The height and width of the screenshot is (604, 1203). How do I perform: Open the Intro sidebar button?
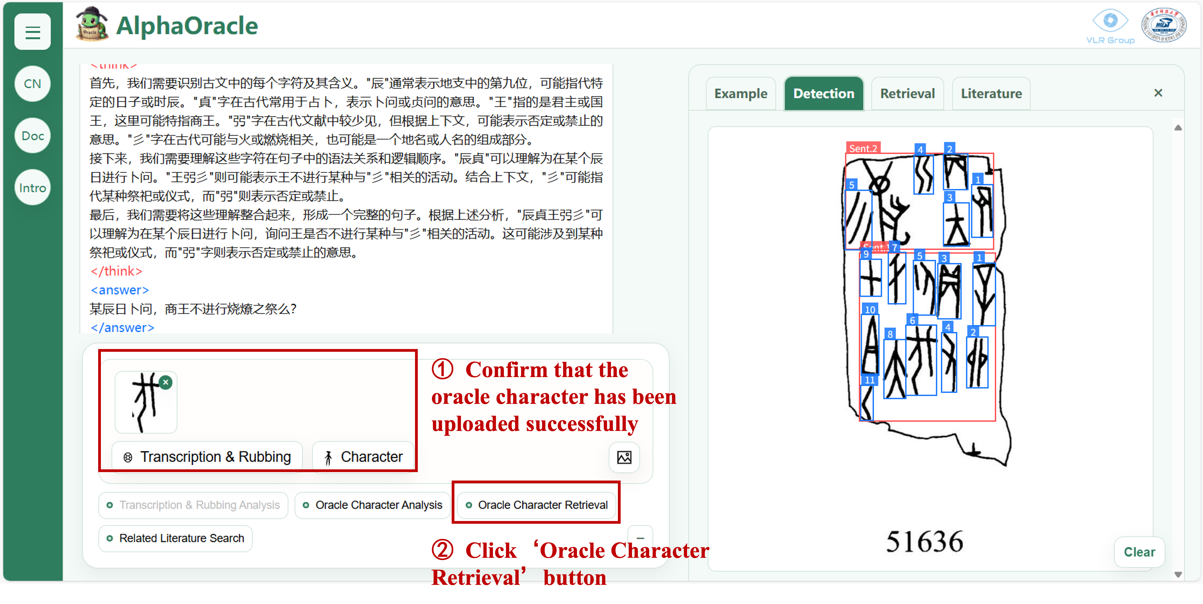[x=32, y=188]
